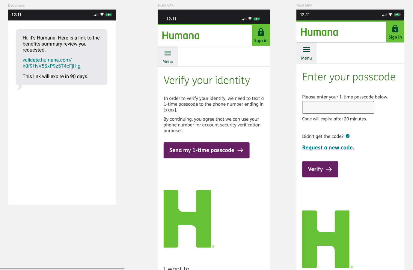
Task: Click the 12:11 clock on the SMS screen
Action: tap(16, 15)
